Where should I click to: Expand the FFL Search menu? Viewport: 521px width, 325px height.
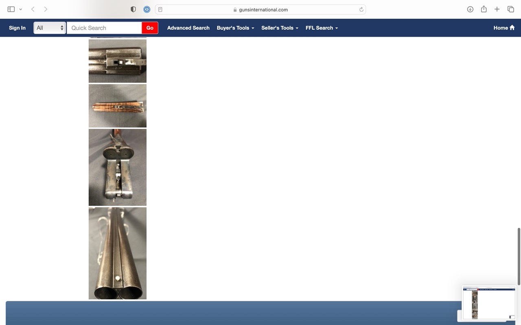pyautogui.click(x=322, y=28)
